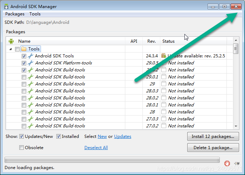Click wrench icon of Build-tools rev. 29.0.1
This screenshot has width=245, height=175.
[x=30, y=77]
